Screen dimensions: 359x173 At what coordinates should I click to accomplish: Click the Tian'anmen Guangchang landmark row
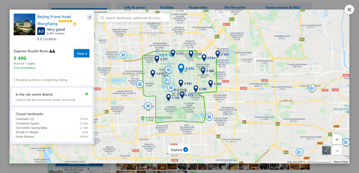tap(52, 128)
